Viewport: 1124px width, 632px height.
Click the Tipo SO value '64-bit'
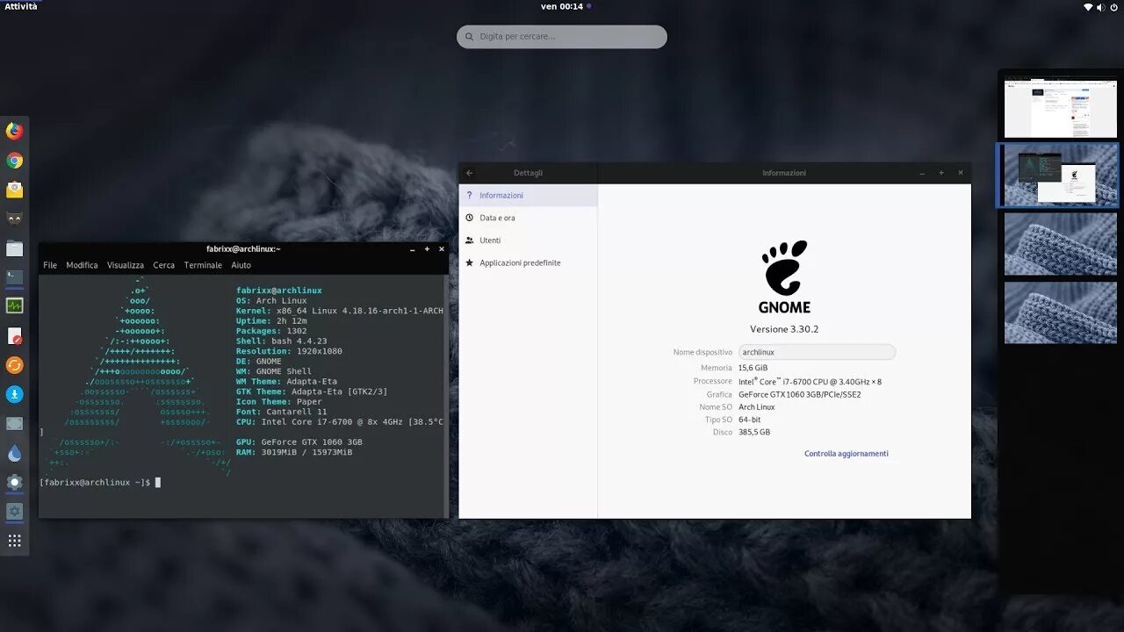coord(750,420)
